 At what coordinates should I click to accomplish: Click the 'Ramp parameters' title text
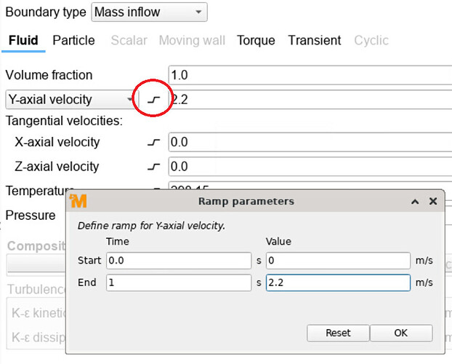(x=246, y=202)
